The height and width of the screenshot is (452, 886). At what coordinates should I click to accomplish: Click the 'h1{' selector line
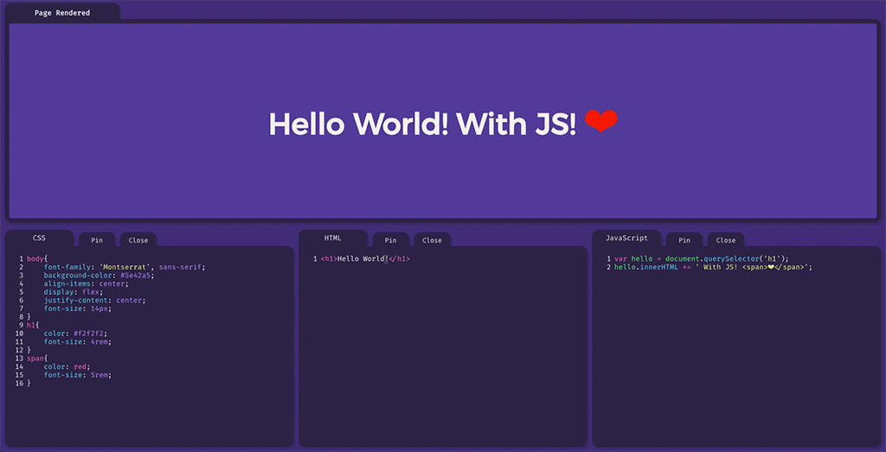pyautogui.click(x=33, y=325)
